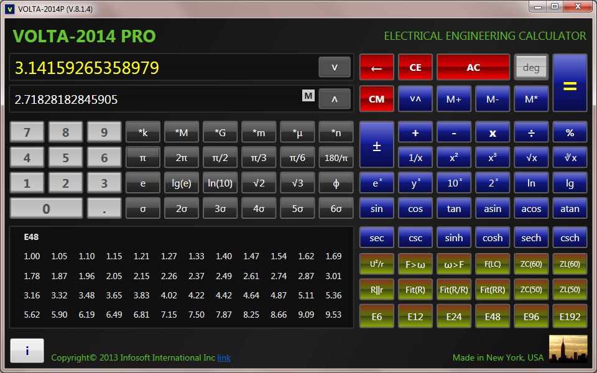Show the E6 resistor series
The height and width of the screenshot is (373, 597).
(x=377, y=316)
